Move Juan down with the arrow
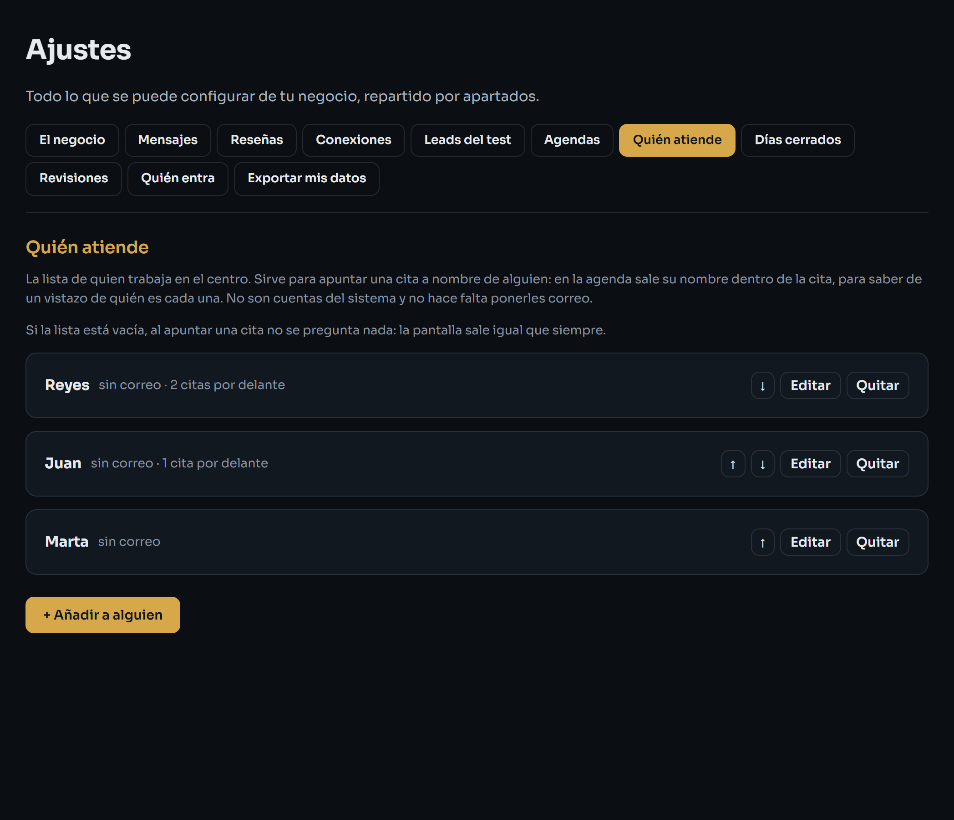 (x=762, y=464)
